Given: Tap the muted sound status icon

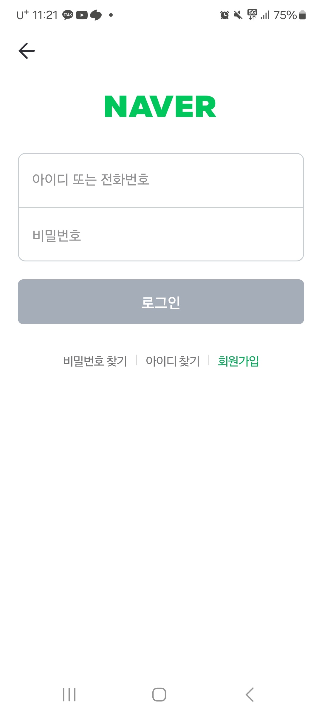Looking at the screenshot, I should 238,15.
